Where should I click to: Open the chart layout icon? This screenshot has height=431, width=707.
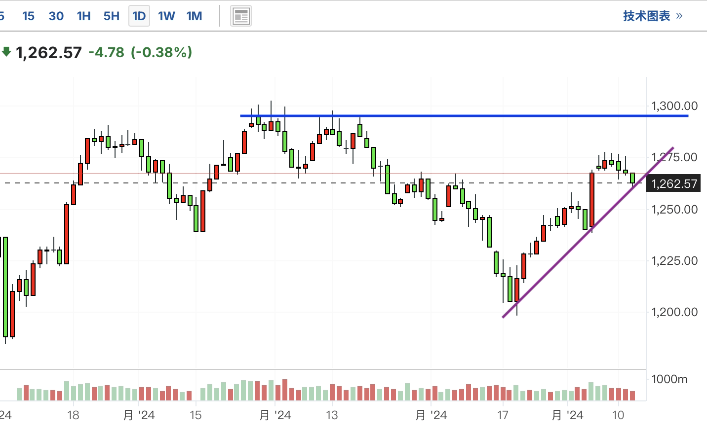click(241, 16)
